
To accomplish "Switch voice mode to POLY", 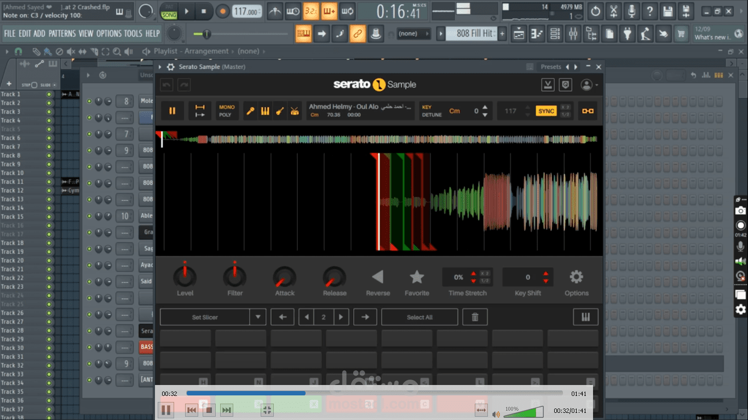I will tap(225, 115).
